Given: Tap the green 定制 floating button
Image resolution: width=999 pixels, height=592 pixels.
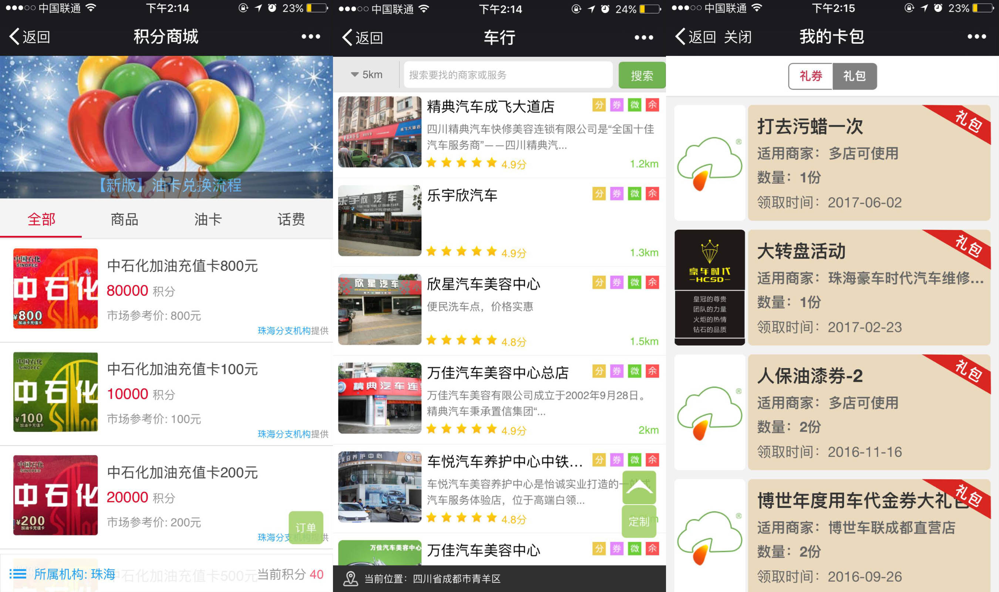Looking at the screenshot, I should (x=639, y=521).
